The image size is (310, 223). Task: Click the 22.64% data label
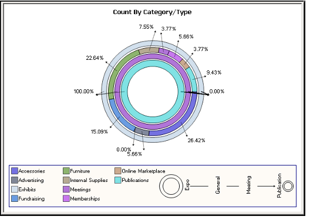[95, 58]
